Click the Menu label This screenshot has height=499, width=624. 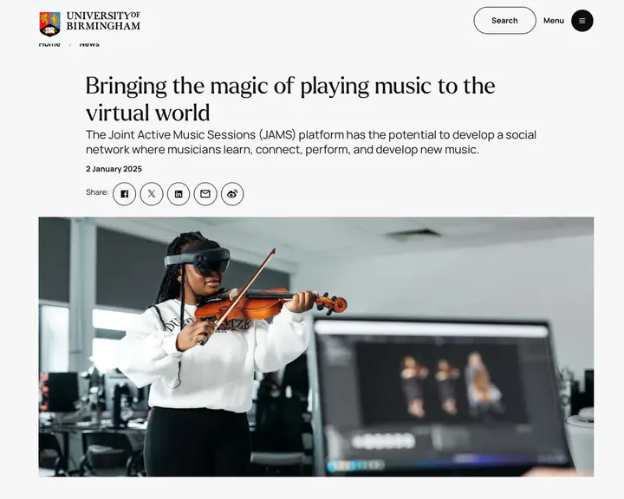click(x=554, y=21)
